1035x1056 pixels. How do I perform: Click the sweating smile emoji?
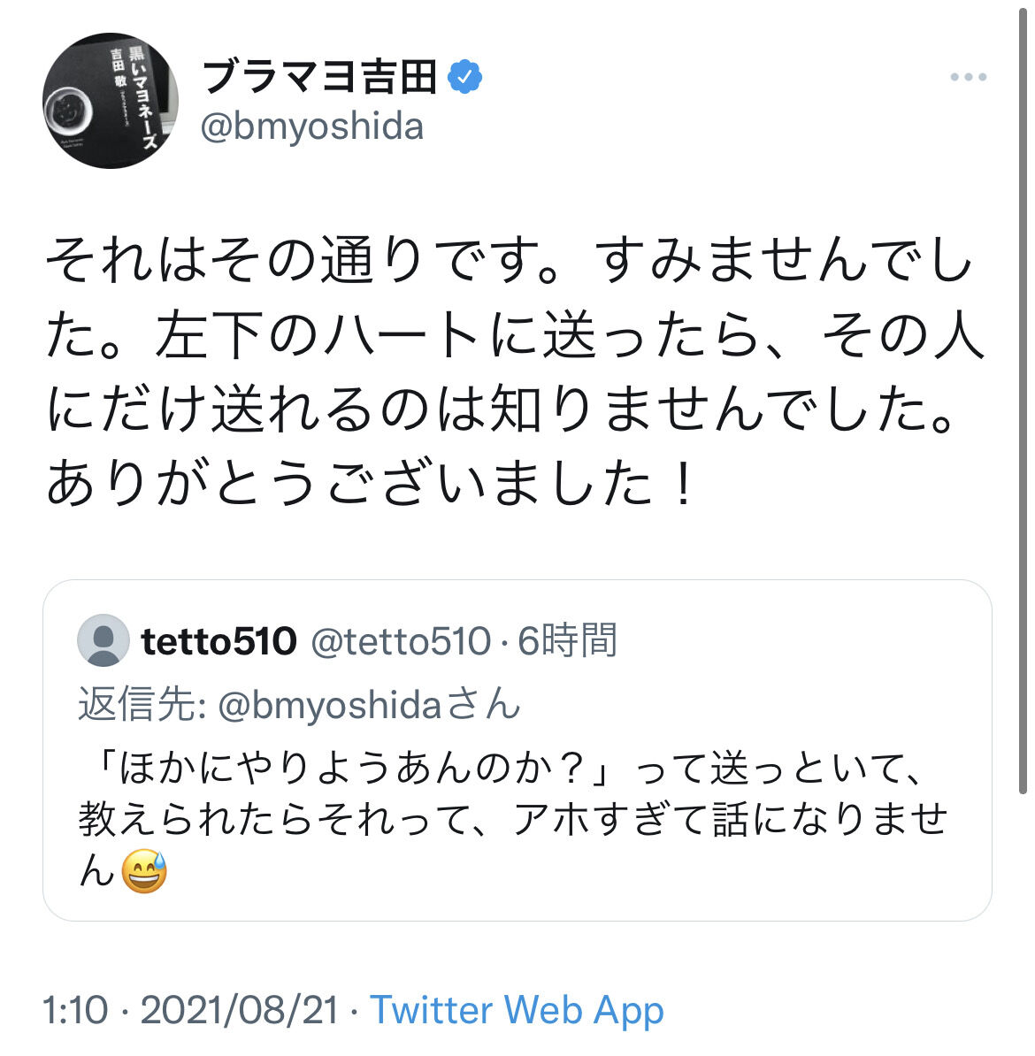(x=144, y=871)
